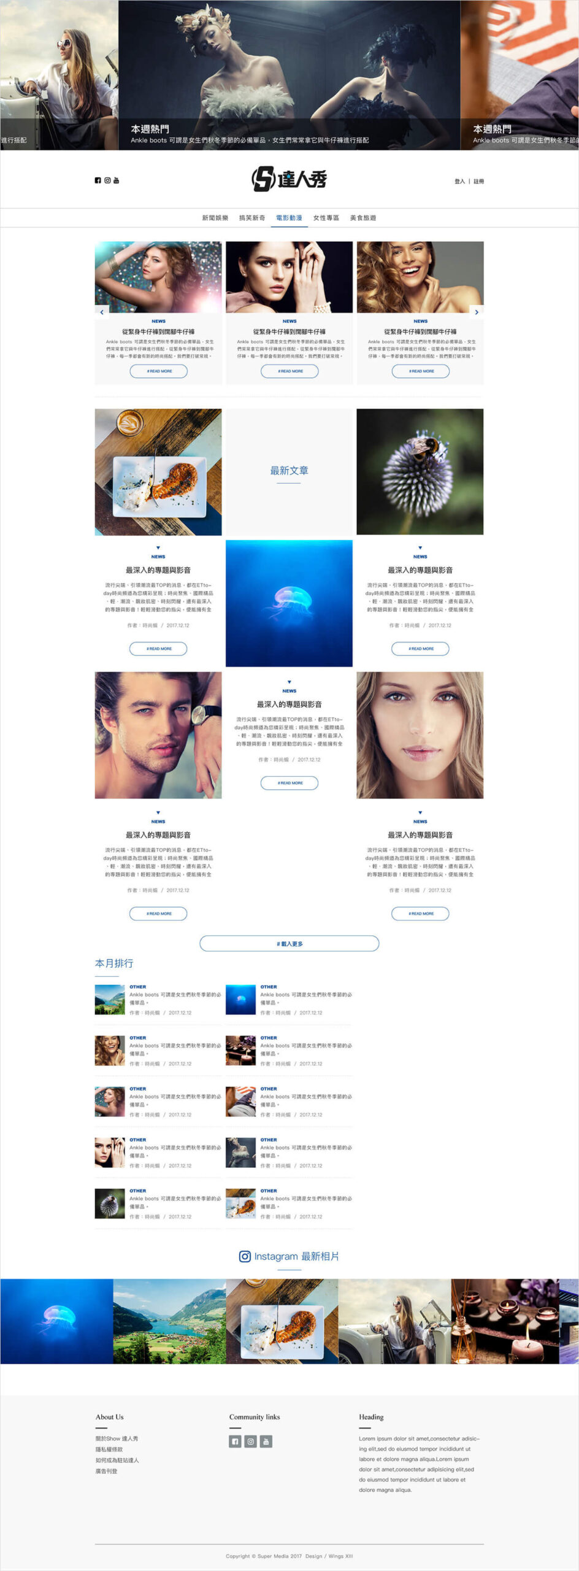The image size is (579, 1571).
Task: Click the Instagram logo beside 最新相片 heading
Action: click(x=245, y=1256)
